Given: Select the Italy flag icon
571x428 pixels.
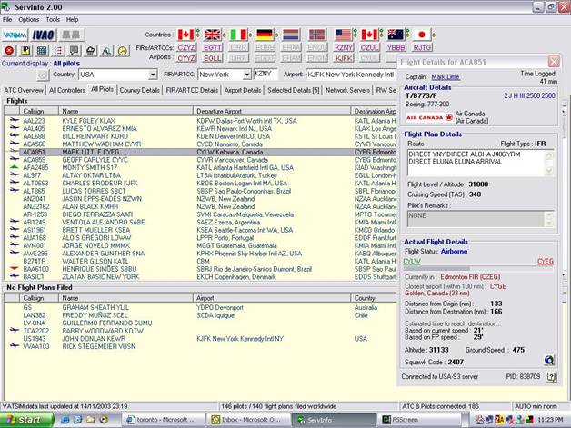Looking at the screenshot, I should (239, 34).
